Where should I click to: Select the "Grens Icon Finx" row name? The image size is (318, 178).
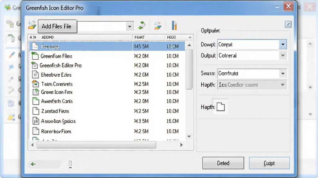pos(57,92)
